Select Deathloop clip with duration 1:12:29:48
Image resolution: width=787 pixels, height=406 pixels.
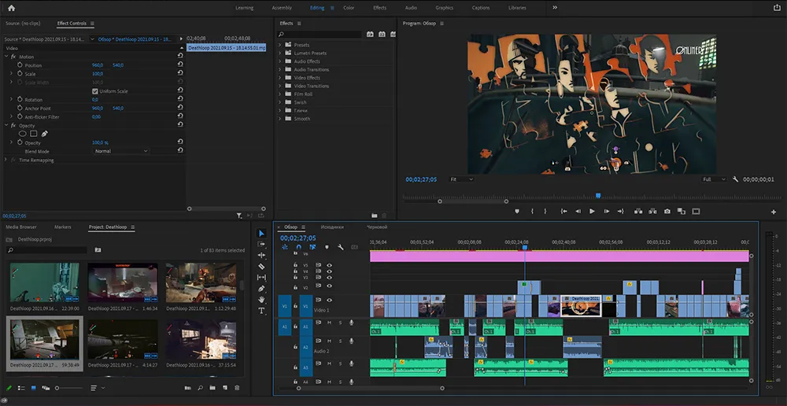click(201, 283)
